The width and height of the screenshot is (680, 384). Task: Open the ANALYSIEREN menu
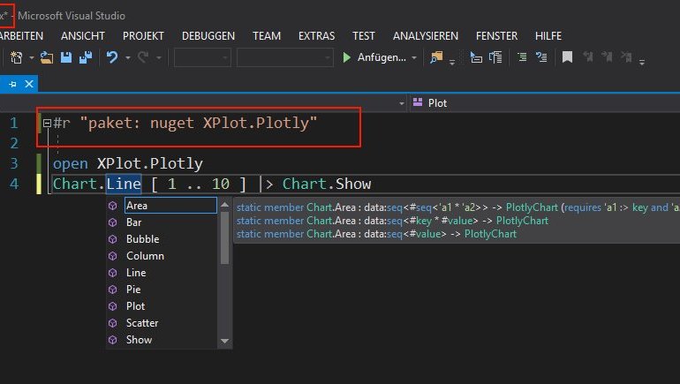pos(425,35)
